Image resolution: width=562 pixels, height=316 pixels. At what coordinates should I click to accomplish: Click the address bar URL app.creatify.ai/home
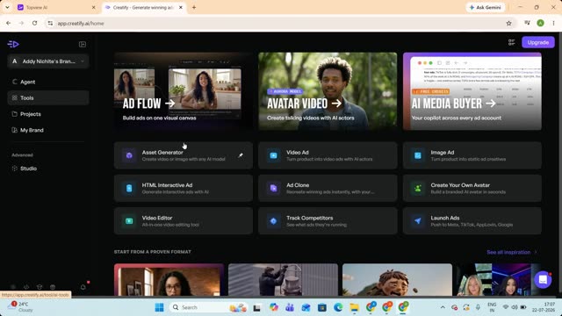[x=81, y=24]
